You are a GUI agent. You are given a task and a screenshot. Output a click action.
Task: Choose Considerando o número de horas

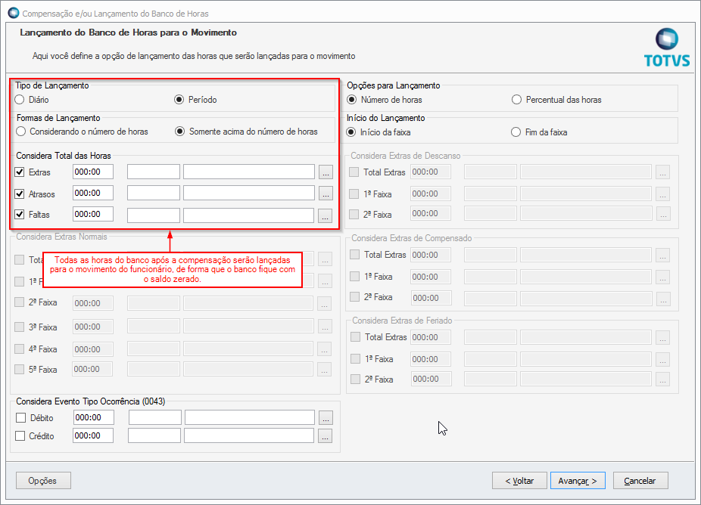pos(20,132)
